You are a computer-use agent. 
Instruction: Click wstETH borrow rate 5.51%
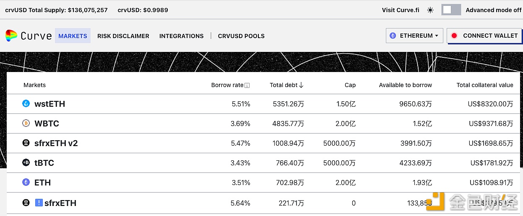pos(241,104)
